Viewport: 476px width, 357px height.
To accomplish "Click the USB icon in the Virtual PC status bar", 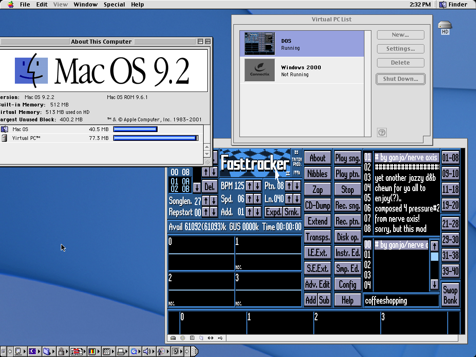I will [220, 338].
